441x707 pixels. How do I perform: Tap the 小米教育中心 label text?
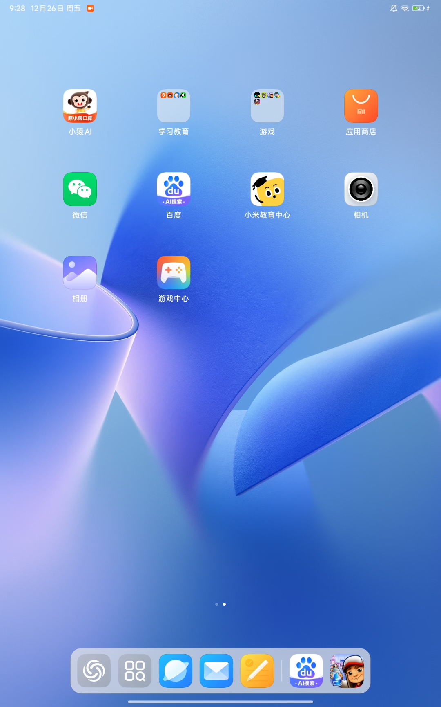click(x=267, y=215)
